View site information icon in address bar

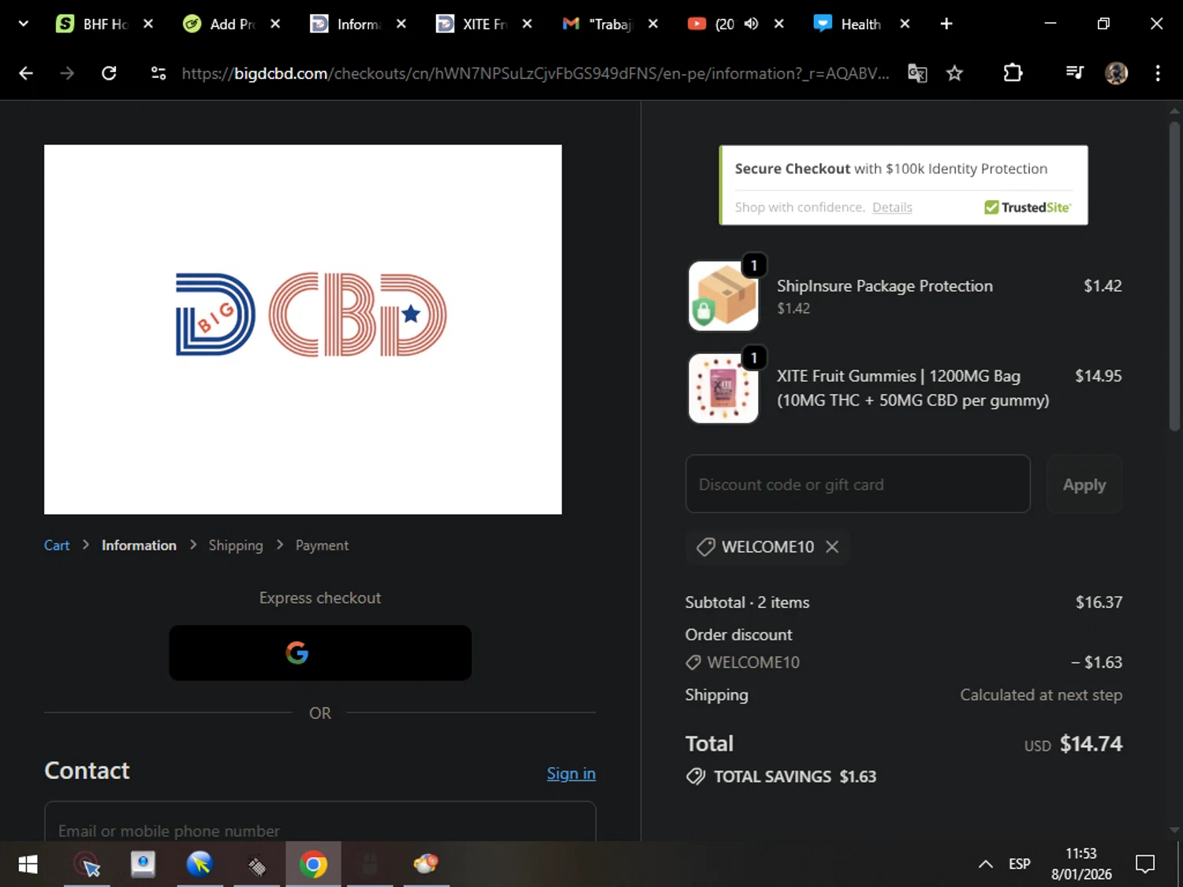(x=159, y=73)
